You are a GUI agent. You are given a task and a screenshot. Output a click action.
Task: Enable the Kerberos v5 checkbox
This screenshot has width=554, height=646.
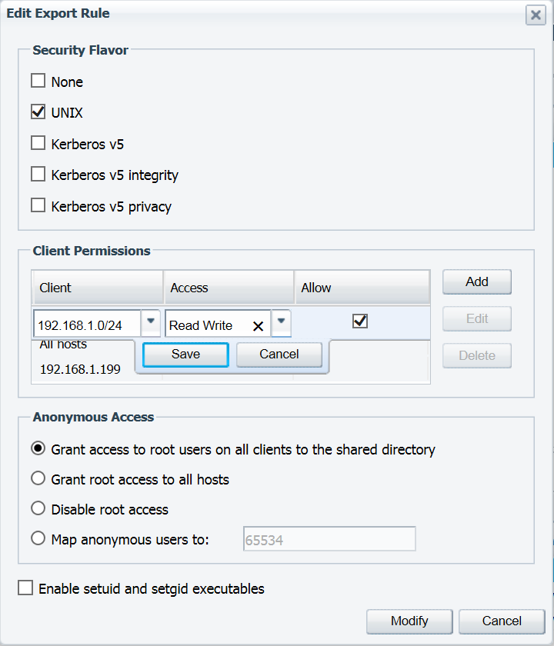38,143
